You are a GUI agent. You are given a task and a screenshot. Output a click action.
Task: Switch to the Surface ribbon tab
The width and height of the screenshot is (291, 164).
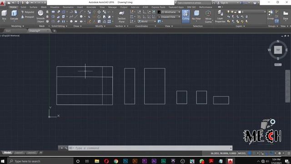pos(33,7)
